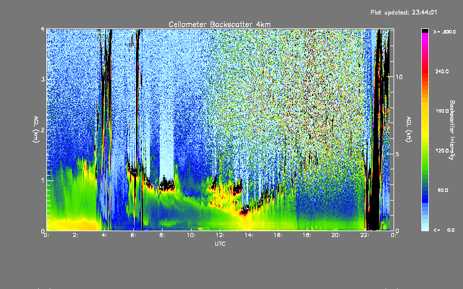Click the 'UTC' x-axis label
This screenshot has height=289, width=463.
220,243
